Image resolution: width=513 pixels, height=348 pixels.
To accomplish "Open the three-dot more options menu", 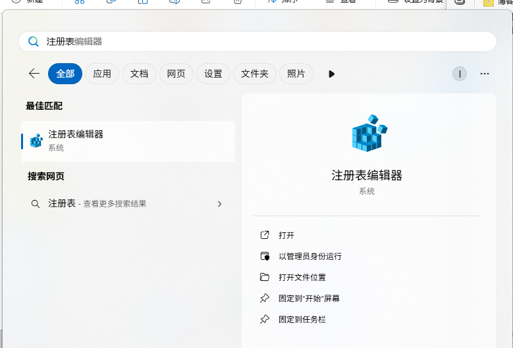I will tap(485, 74).
